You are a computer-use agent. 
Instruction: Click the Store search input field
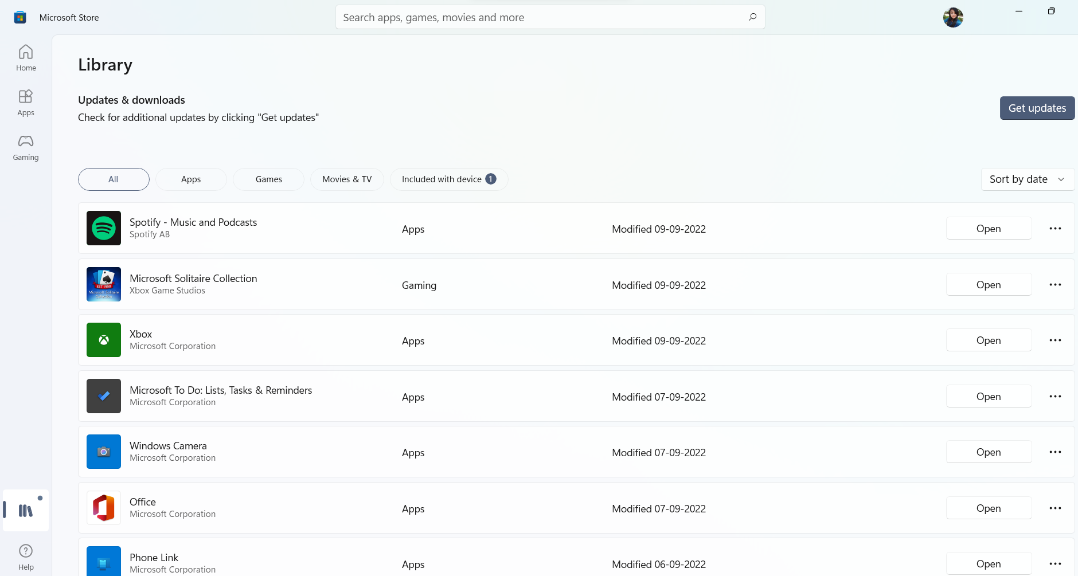[539, 17]
